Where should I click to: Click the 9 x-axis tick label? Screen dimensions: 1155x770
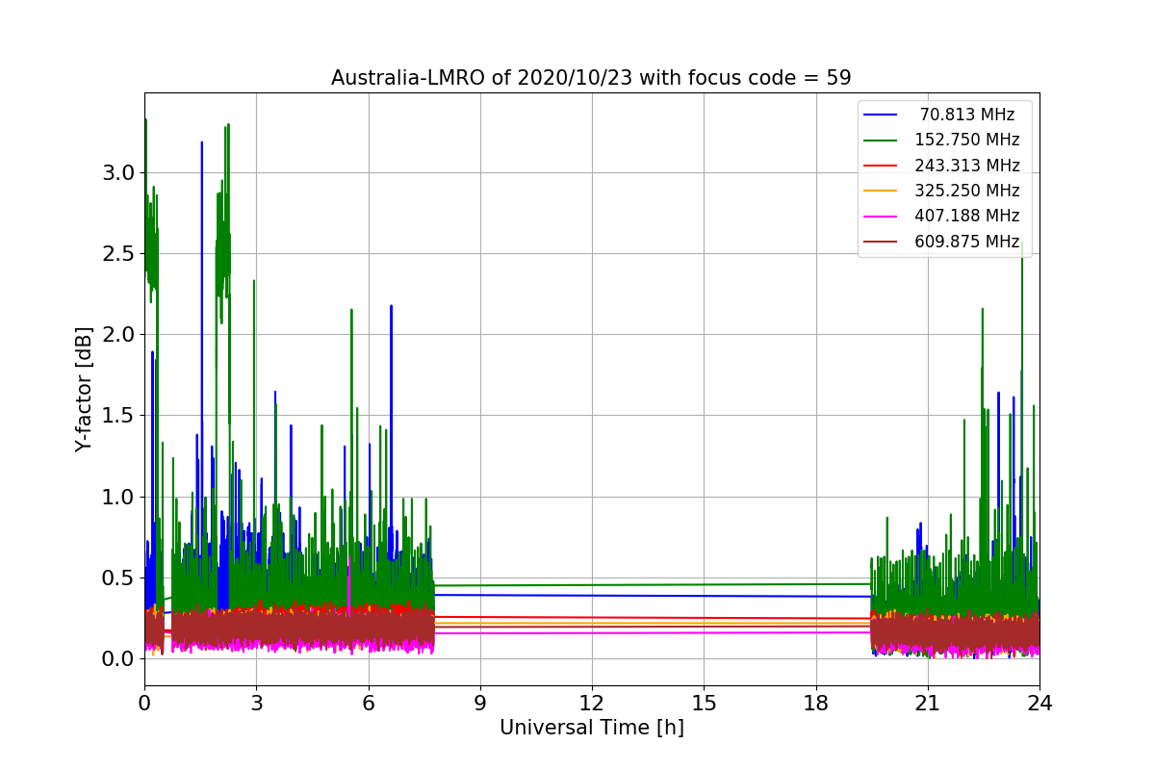[480, 704]
